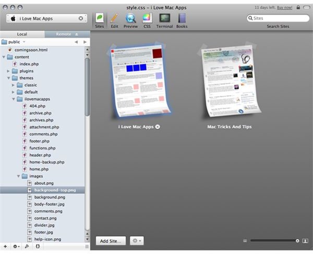The image size is (313, 254).
Task: Expand the plugins folder
Action: point(8,71)
